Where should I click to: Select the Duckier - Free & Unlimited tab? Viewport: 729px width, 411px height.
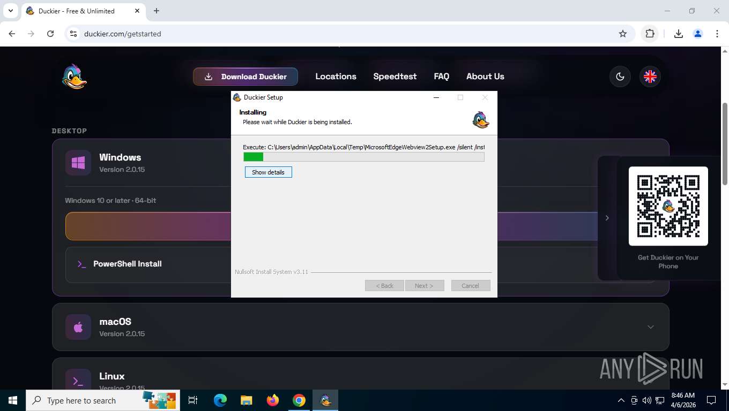tap(83, 11)
